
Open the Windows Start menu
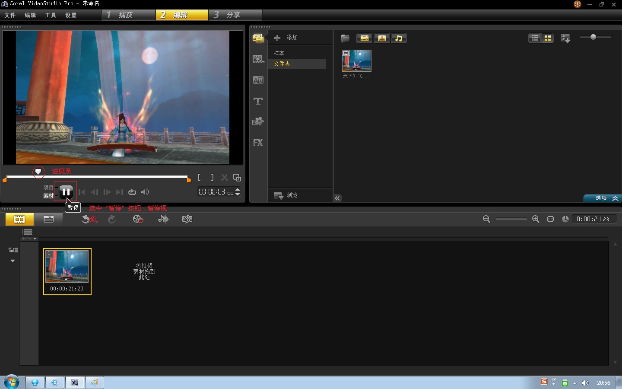tap(11, 383)
